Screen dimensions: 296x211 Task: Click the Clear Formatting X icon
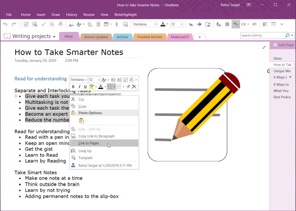[x=133, y=86]
